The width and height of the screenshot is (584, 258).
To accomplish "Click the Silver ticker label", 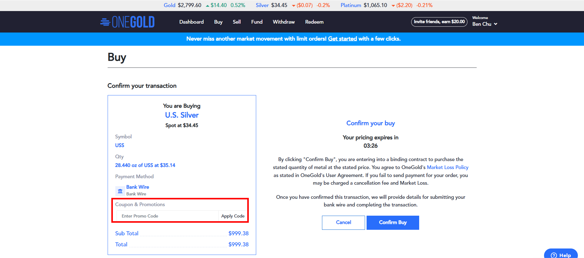I will point(262,5).
